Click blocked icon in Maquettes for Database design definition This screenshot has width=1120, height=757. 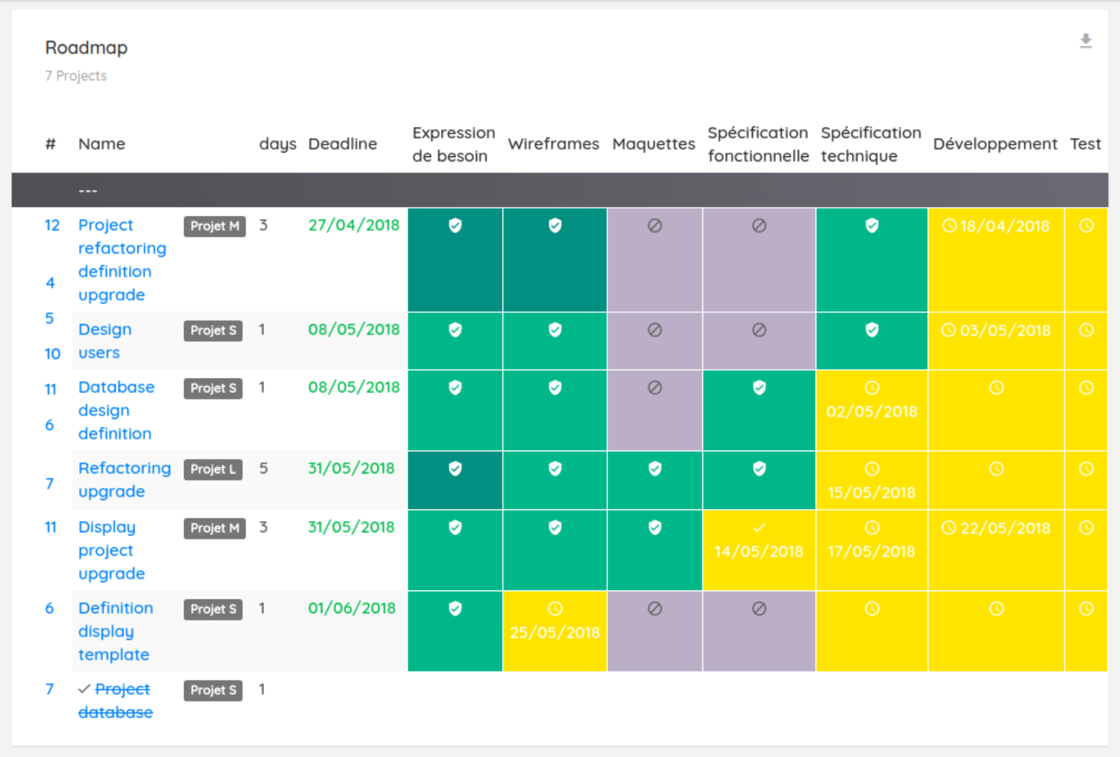655,387
